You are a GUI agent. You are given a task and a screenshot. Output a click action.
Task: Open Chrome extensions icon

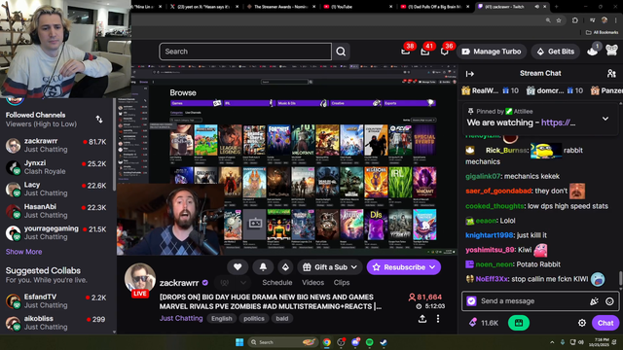click(575, 20)
